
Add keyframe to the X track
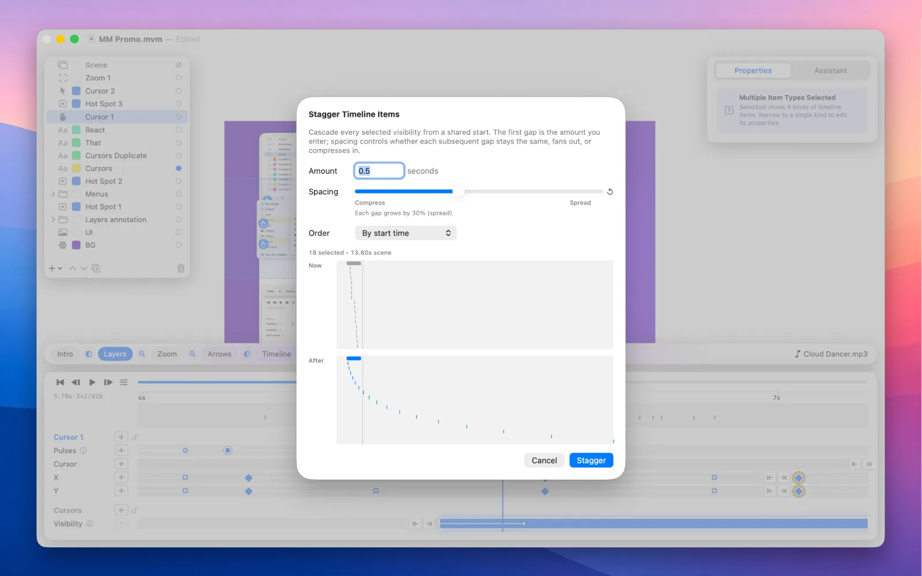(121, 477)
